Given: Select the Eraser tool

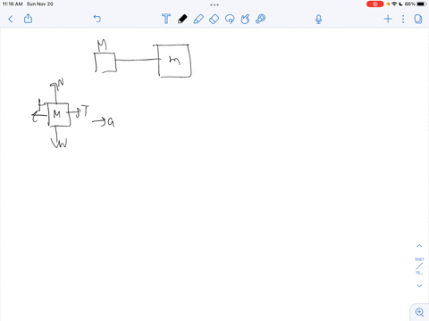Looking at the screenshot, I should coord(214,19).
